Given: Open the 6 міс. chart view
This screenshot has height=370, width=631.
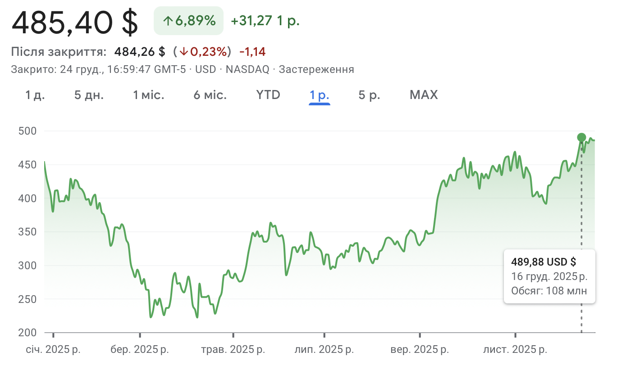Looking at the screenshot, I should click(210, 95).
